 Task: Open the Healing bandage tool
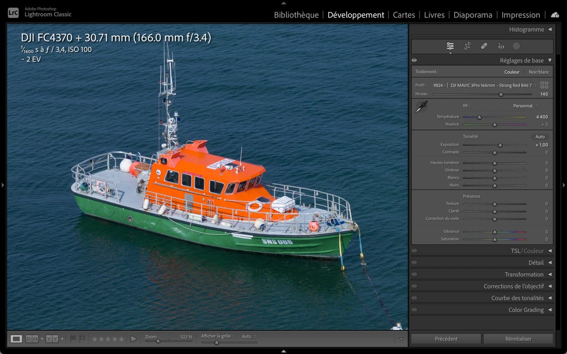click(x=484, y=46)
